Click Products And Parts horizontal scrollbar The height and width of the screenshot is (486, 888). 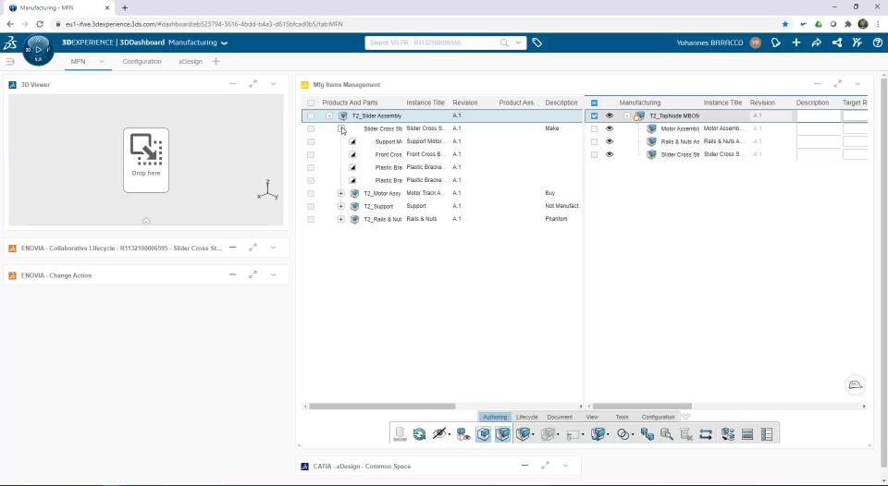point(382,407)
